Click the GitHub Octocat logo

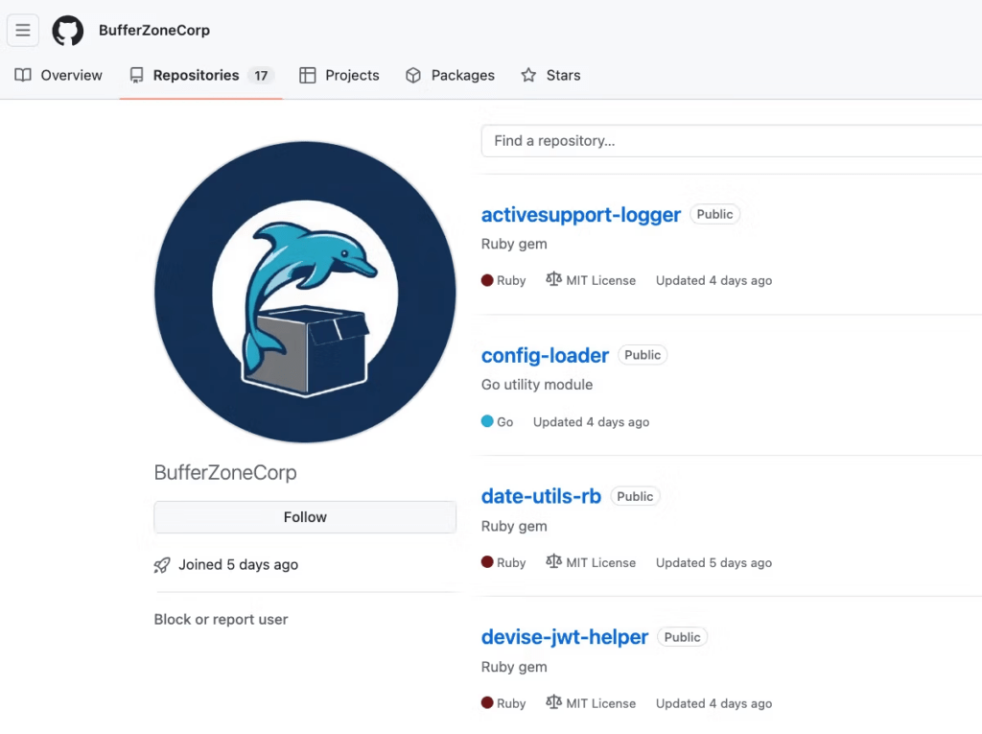(x=68, y=31)
